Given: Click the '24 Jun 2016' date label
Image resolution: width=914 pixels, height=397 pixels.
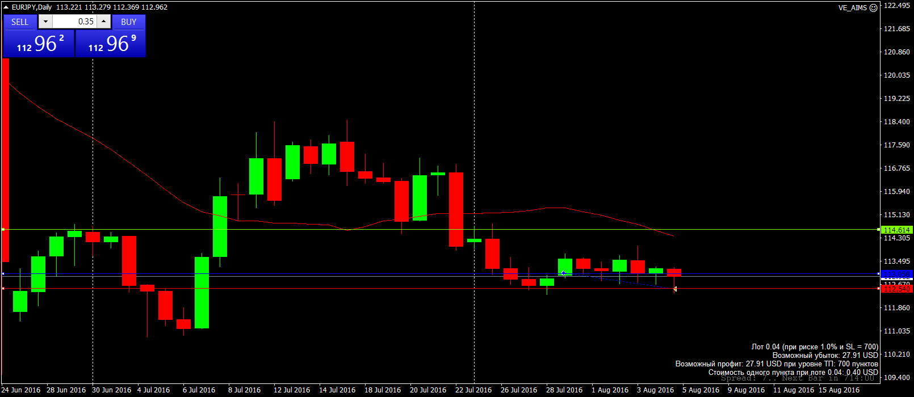Looking at the screenshot, I should [21, 390].
